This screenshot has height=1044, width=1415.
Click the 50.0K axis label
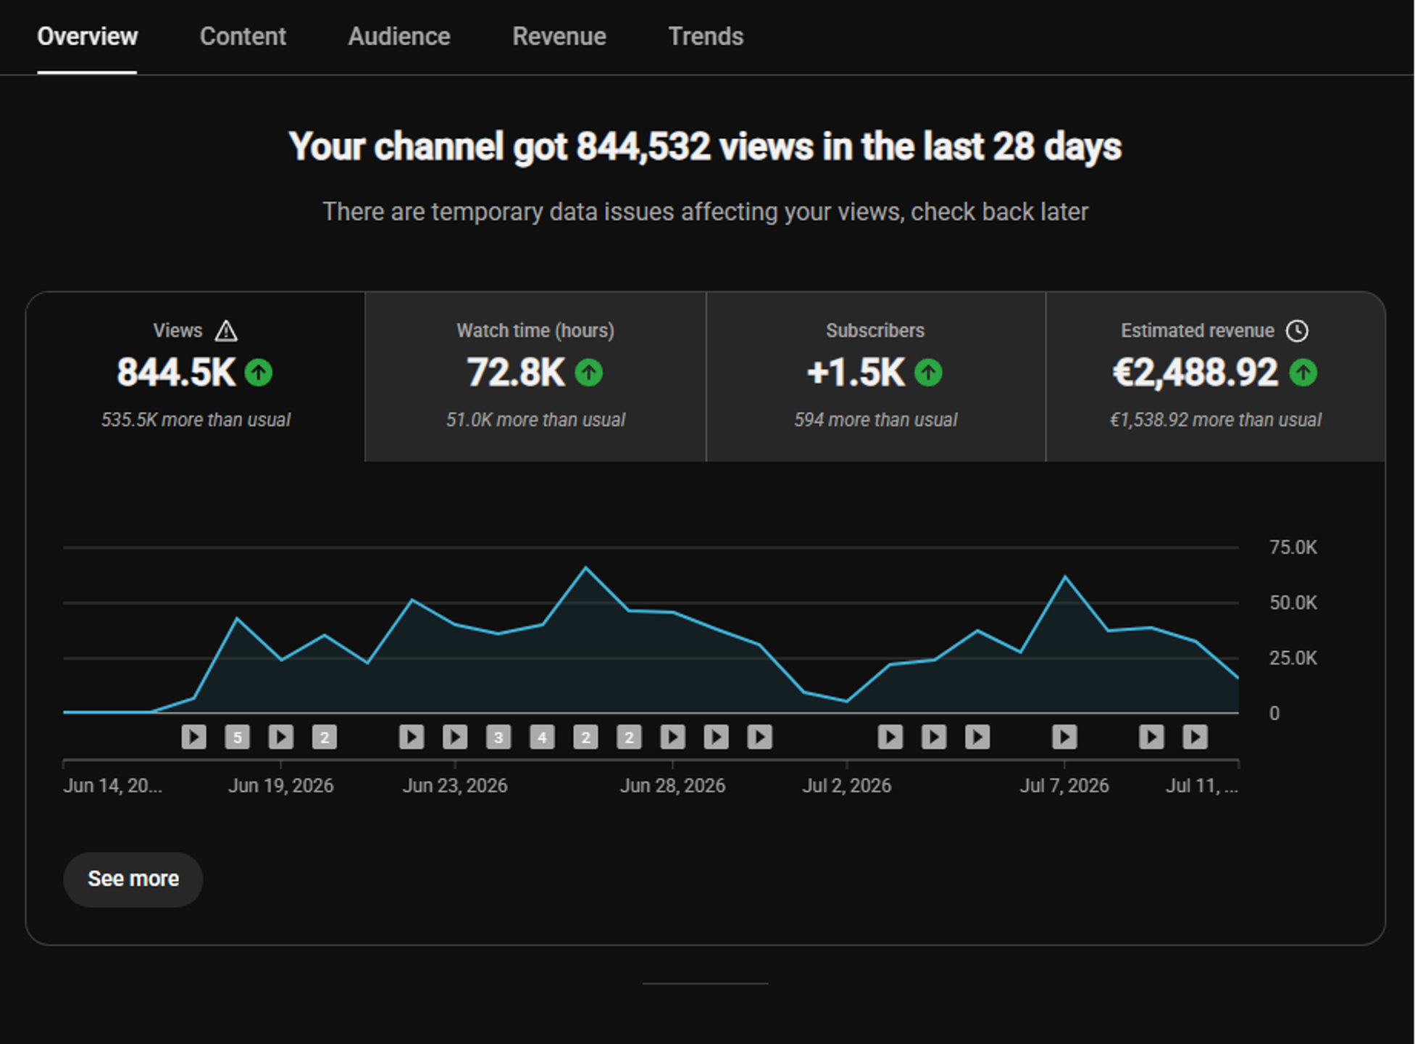click(x=1293, y=602)
